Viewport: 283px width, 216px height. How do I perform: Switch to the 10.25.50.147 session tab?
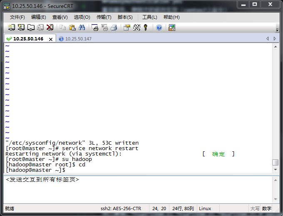tap(78, 39)
